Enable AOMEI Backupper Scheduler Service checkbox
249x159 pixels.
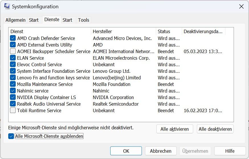pyautogui.click(x=13, y=51)
